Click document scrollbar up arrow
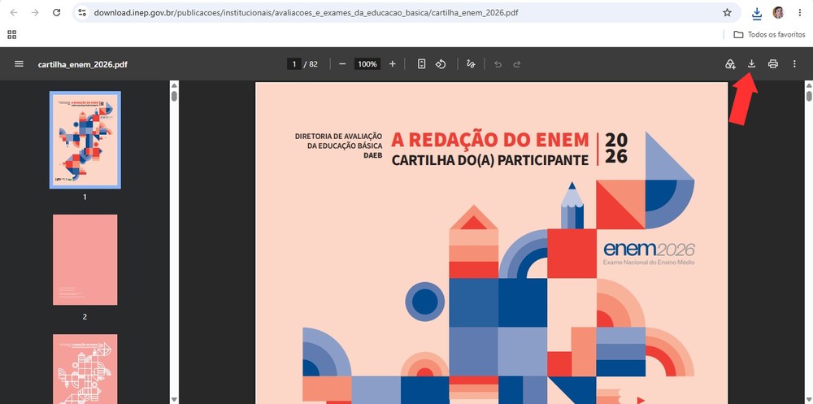813x404 pixels. [808, 85]
